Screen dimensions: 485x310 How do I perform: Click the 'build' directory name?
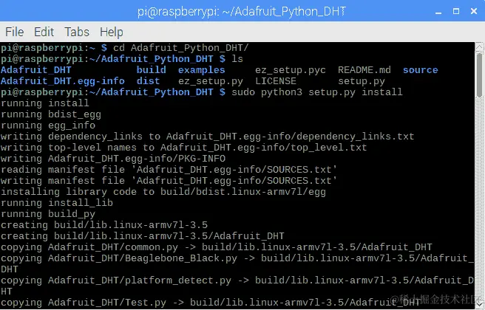tap(152, 70)
